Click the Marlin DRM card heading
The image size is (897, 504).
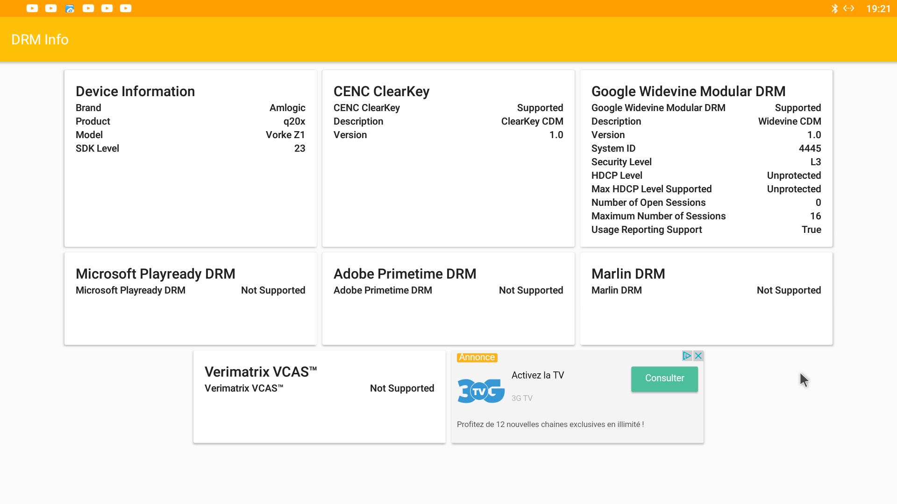[628, 274]
